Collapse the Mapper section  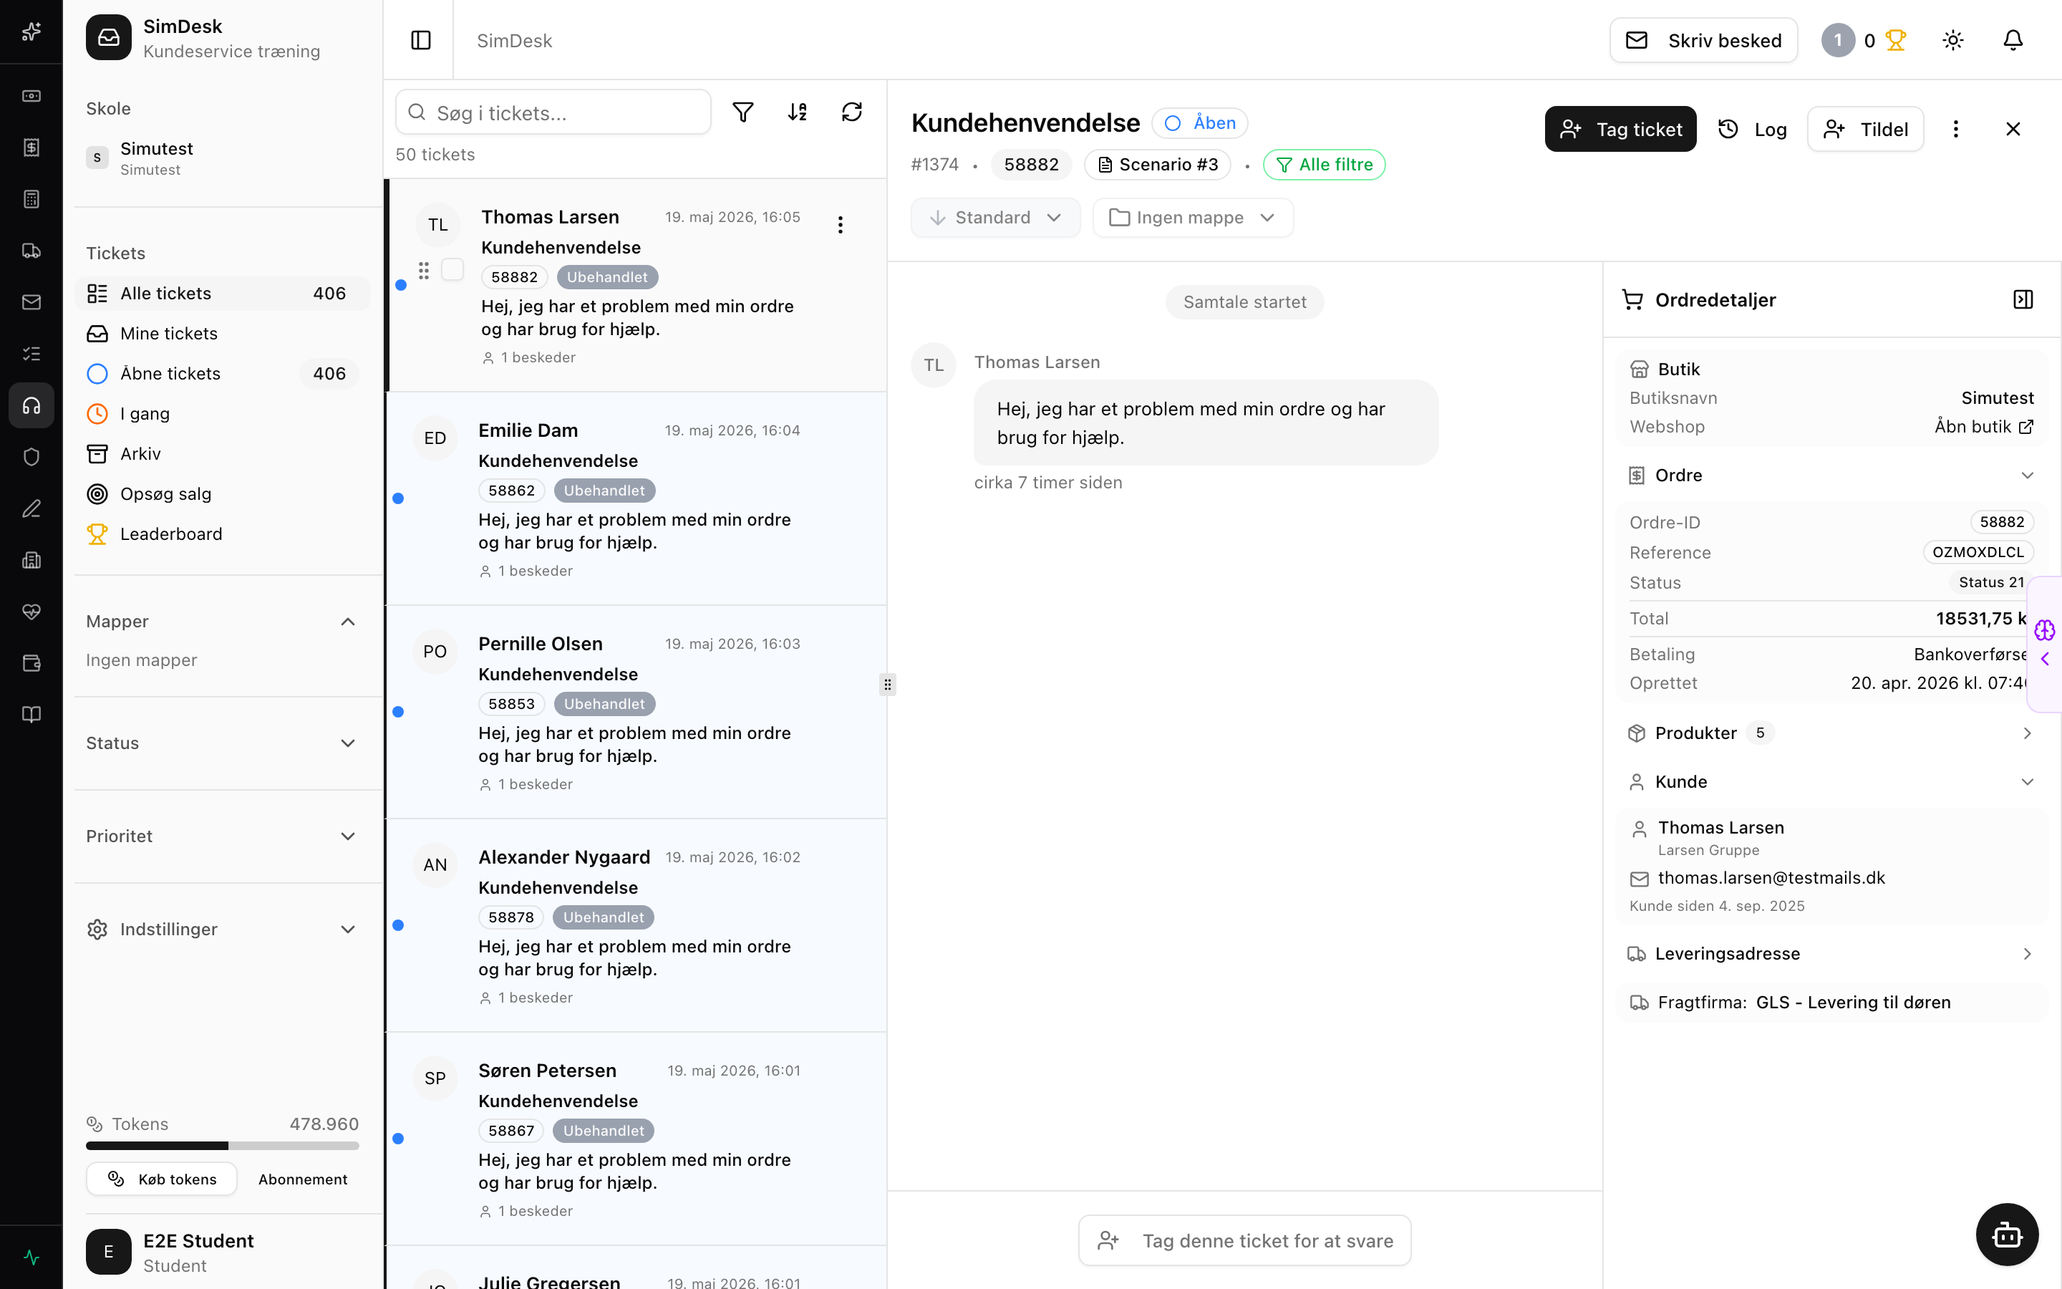coord(348,622)
